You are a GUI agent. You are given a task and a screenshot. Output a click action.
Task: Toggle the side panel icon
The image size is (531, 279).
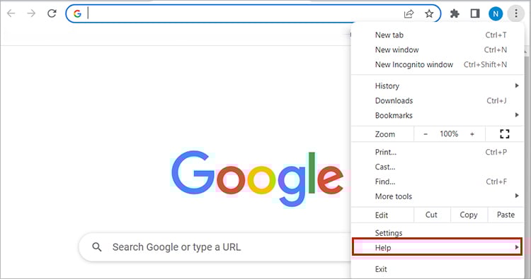[475, 13]
